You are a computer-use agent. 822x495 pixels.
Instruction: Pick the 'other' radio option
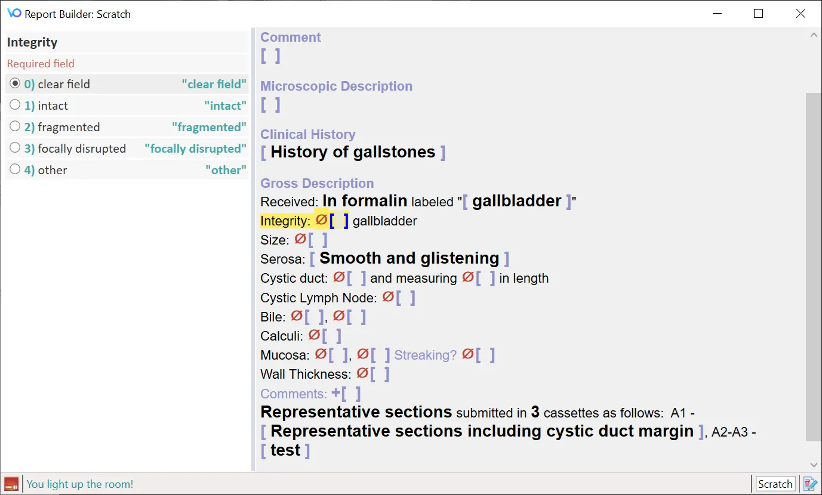coord(15,169)
